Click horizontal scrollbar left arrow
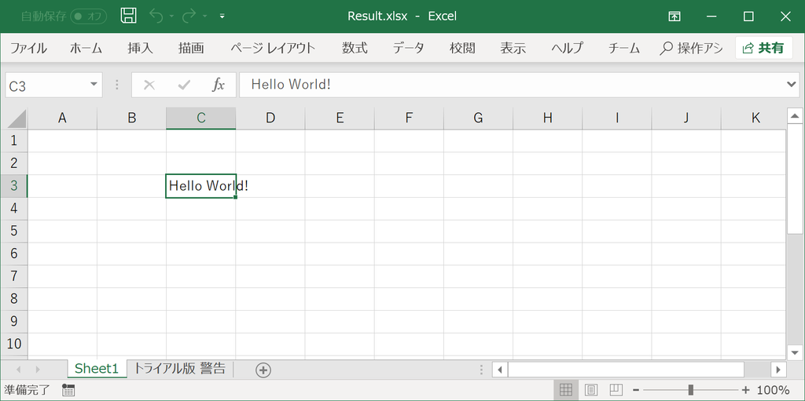This screenshot has width=805, height=401. (500, 369)
